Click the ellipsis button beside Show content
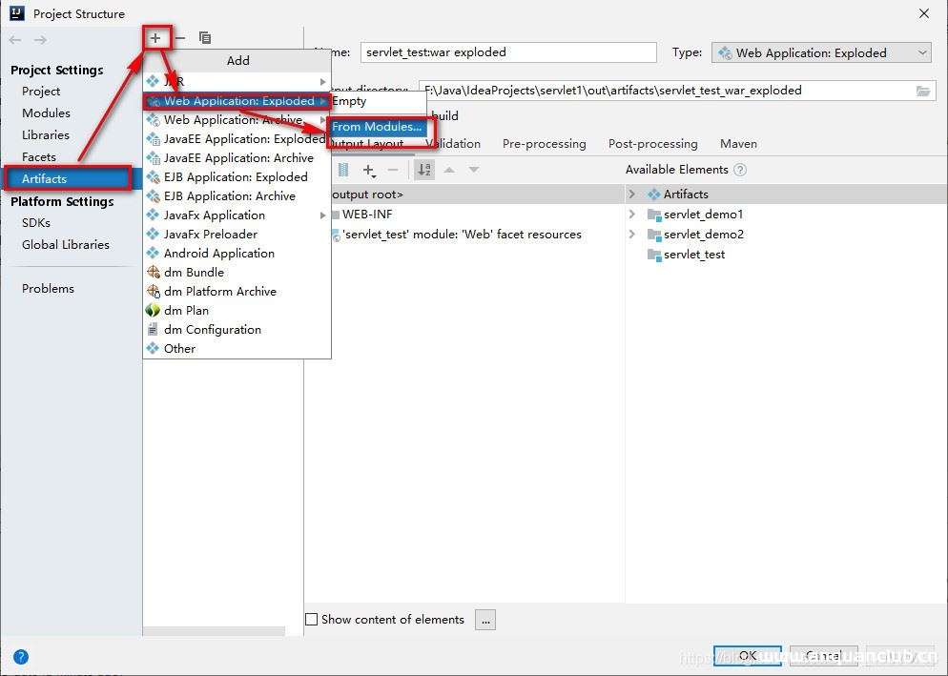Image resolution: width=948 pixels, height=676 pixels. tap(485, 620)
